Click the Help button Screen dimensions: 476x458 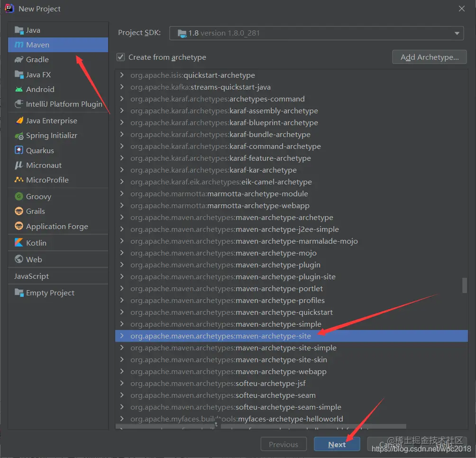444,444
